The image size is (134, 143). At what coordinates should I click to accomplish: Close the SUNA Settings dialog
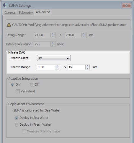[126, 5]
